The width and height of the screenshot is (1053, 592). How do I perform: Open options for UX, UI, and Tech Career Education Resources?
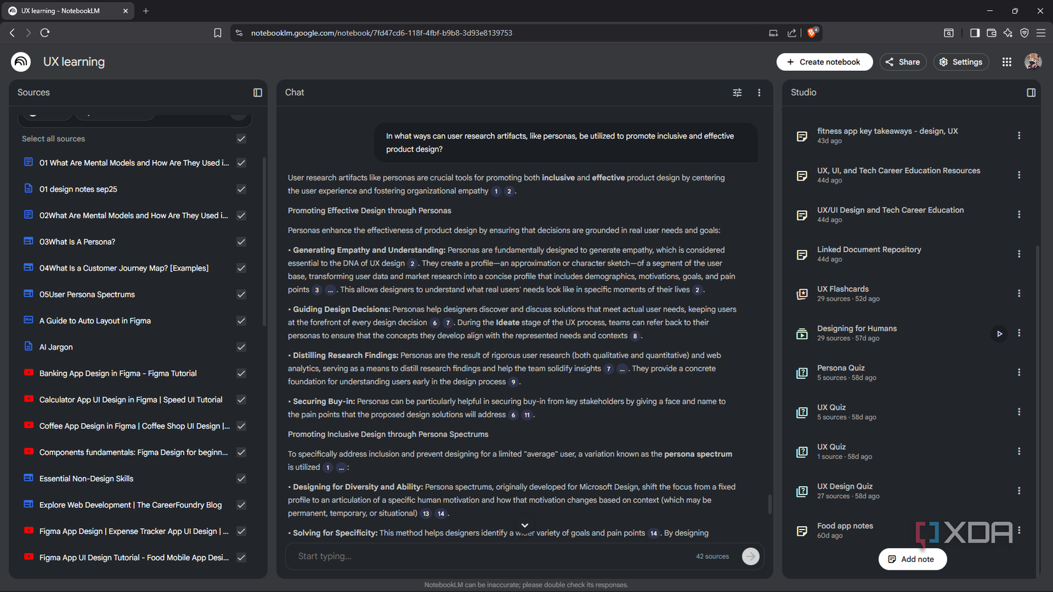point(1019,175)
